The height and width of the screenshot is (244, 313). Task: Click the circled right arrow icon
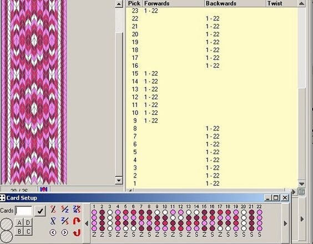coord(65,232)
